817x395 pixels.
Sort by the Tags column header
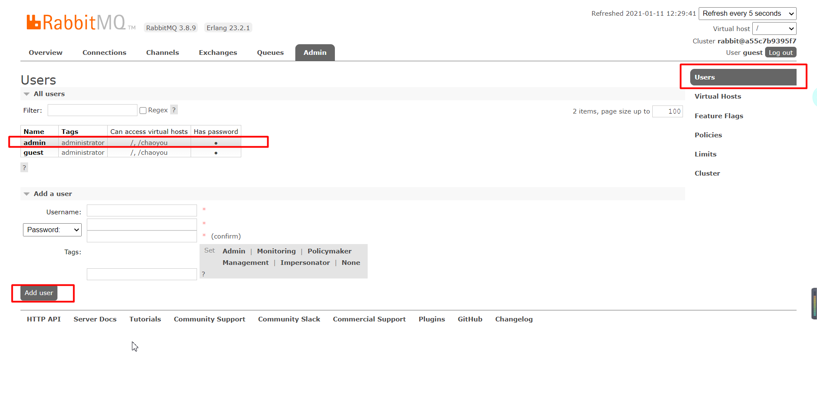70,132
